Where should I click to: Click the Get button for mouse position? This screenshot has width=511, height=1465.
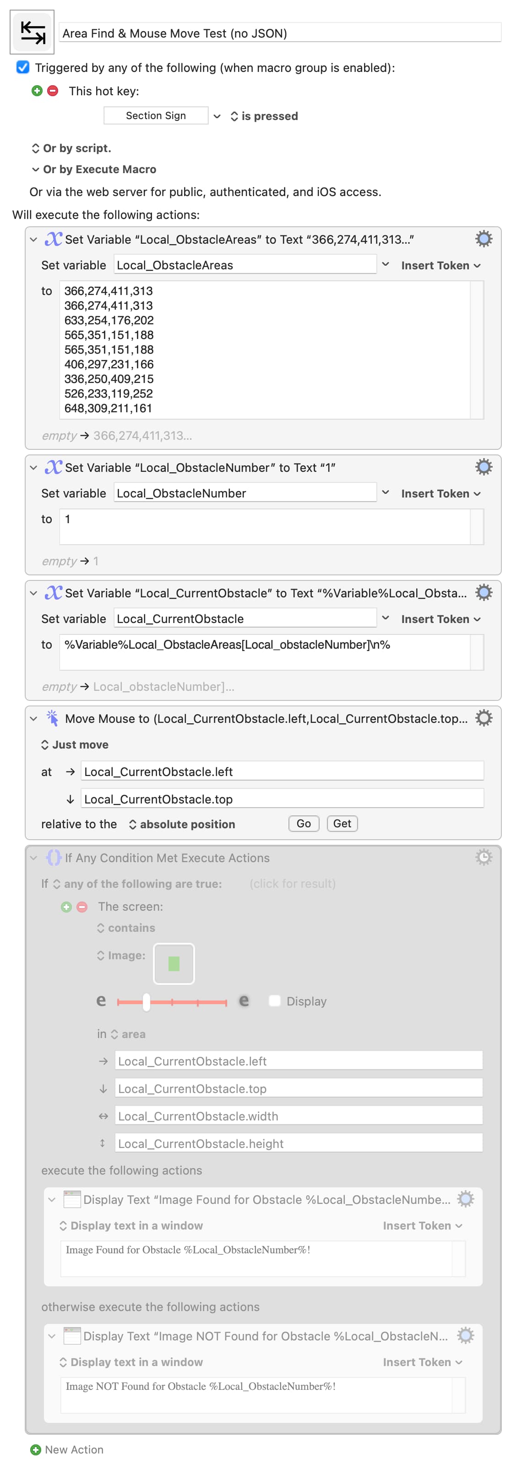click(x=342, y=824)
